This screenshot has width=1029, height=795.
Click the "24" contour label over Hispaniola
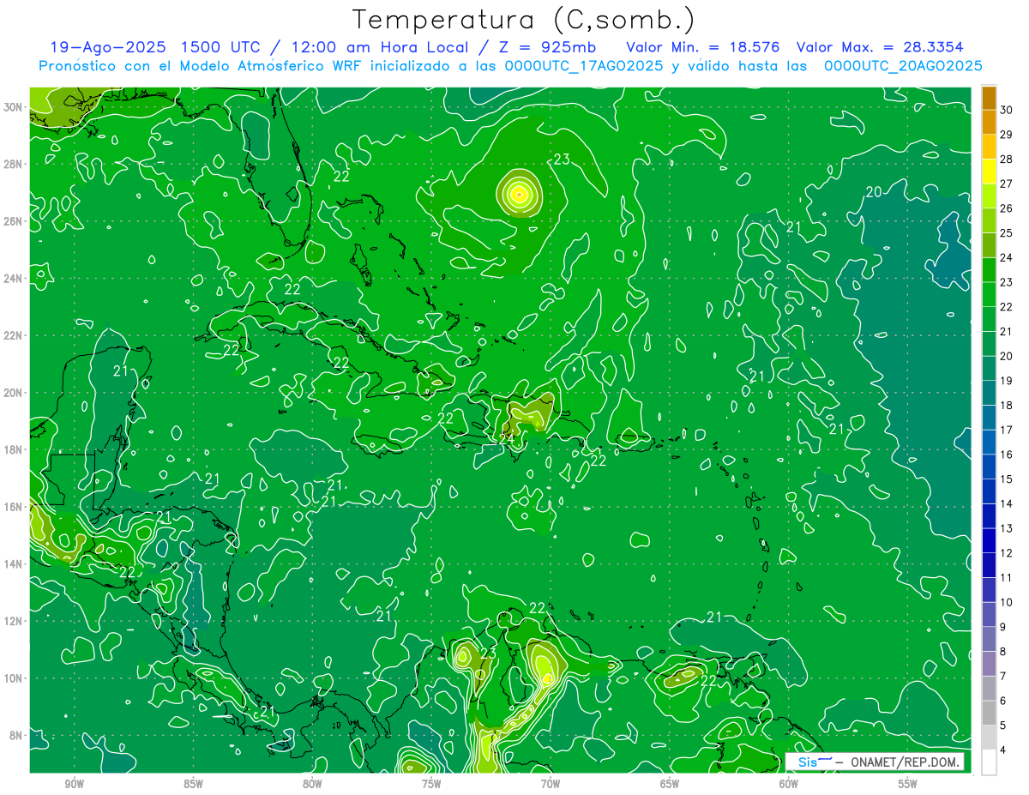[508, 439]
